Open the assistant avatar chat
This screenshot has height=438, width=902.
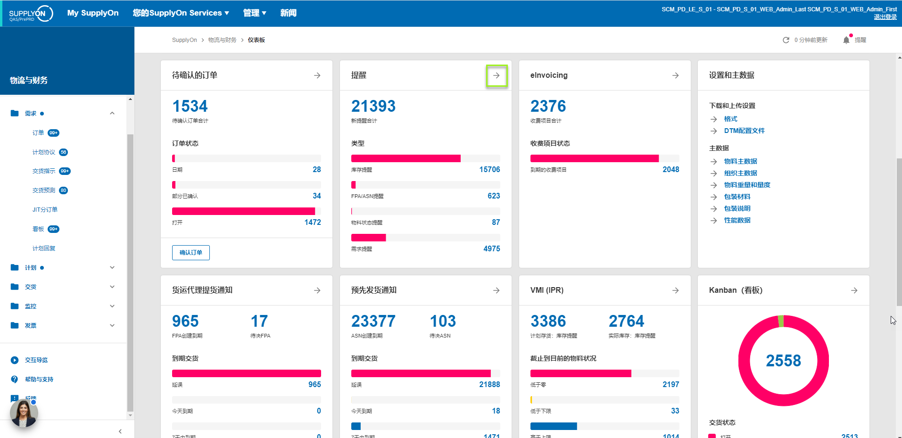(24, 413)
